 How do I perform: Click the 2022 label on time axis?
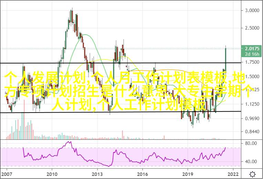pyautogui.click(x=233, y=173)
